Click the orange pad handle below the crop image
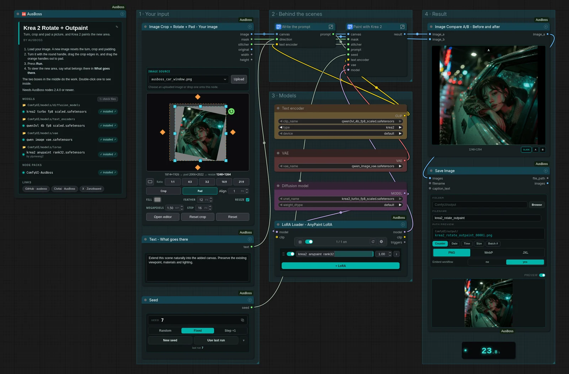The width and height of the screenshot is (569, 374). coord(198,167)
